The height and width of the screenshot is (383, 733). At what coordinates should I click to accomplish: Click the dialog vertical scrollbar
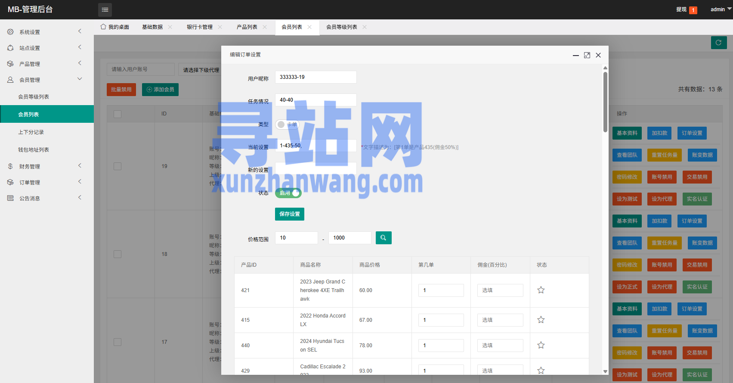pyautogui.click(x=605, y=102)
